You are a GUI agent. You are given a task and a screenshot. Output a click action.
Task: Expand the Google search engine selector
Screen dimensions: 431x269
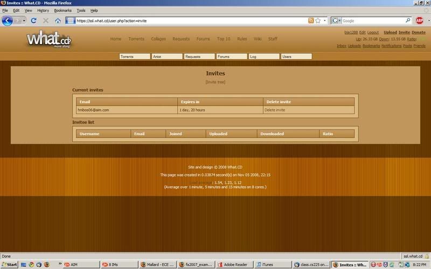tap(336, 20)
